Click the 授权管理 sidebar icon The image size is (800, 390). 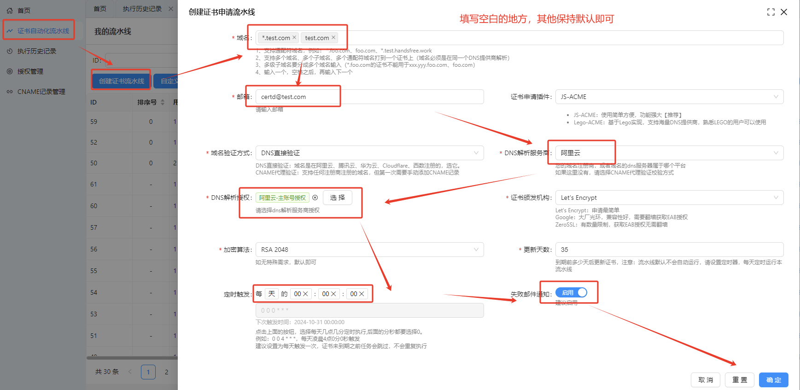pyautogui.click(x=10, y=71)
